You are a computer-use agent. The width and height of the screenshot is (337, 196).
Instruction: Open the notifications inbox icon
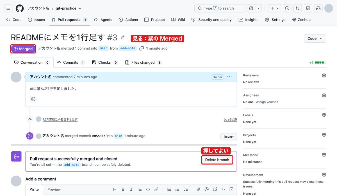tap(318, 8)
